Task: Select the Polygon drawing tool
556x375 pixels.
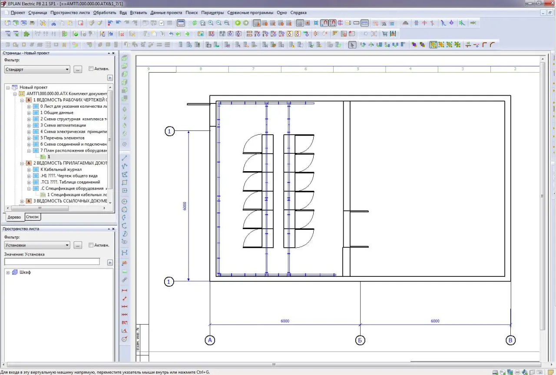Action: [x=125, y=174]
